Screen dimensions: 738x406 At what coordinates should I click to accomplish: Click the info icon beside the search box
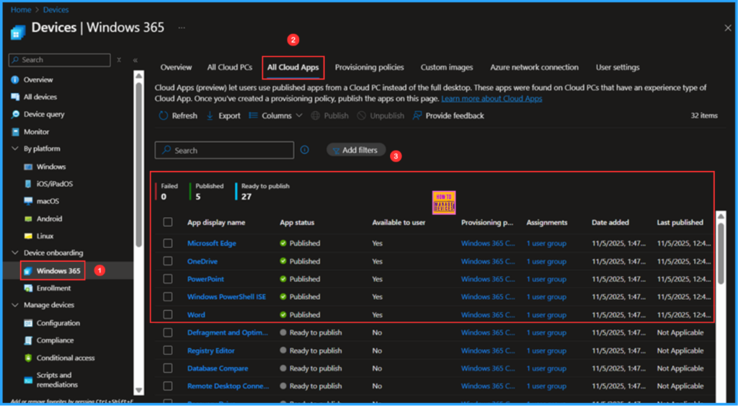coord(305,150)
